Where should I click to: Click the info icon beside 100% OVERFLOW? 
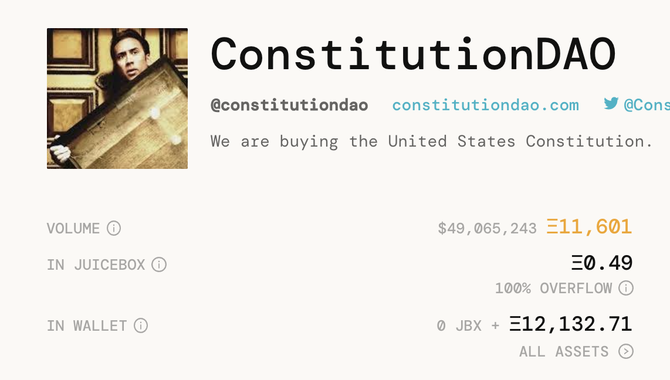626,288
